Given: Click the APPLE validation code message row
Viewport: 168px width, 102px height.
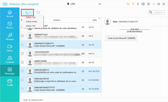Looking at the screenshot, I should 60,27.
